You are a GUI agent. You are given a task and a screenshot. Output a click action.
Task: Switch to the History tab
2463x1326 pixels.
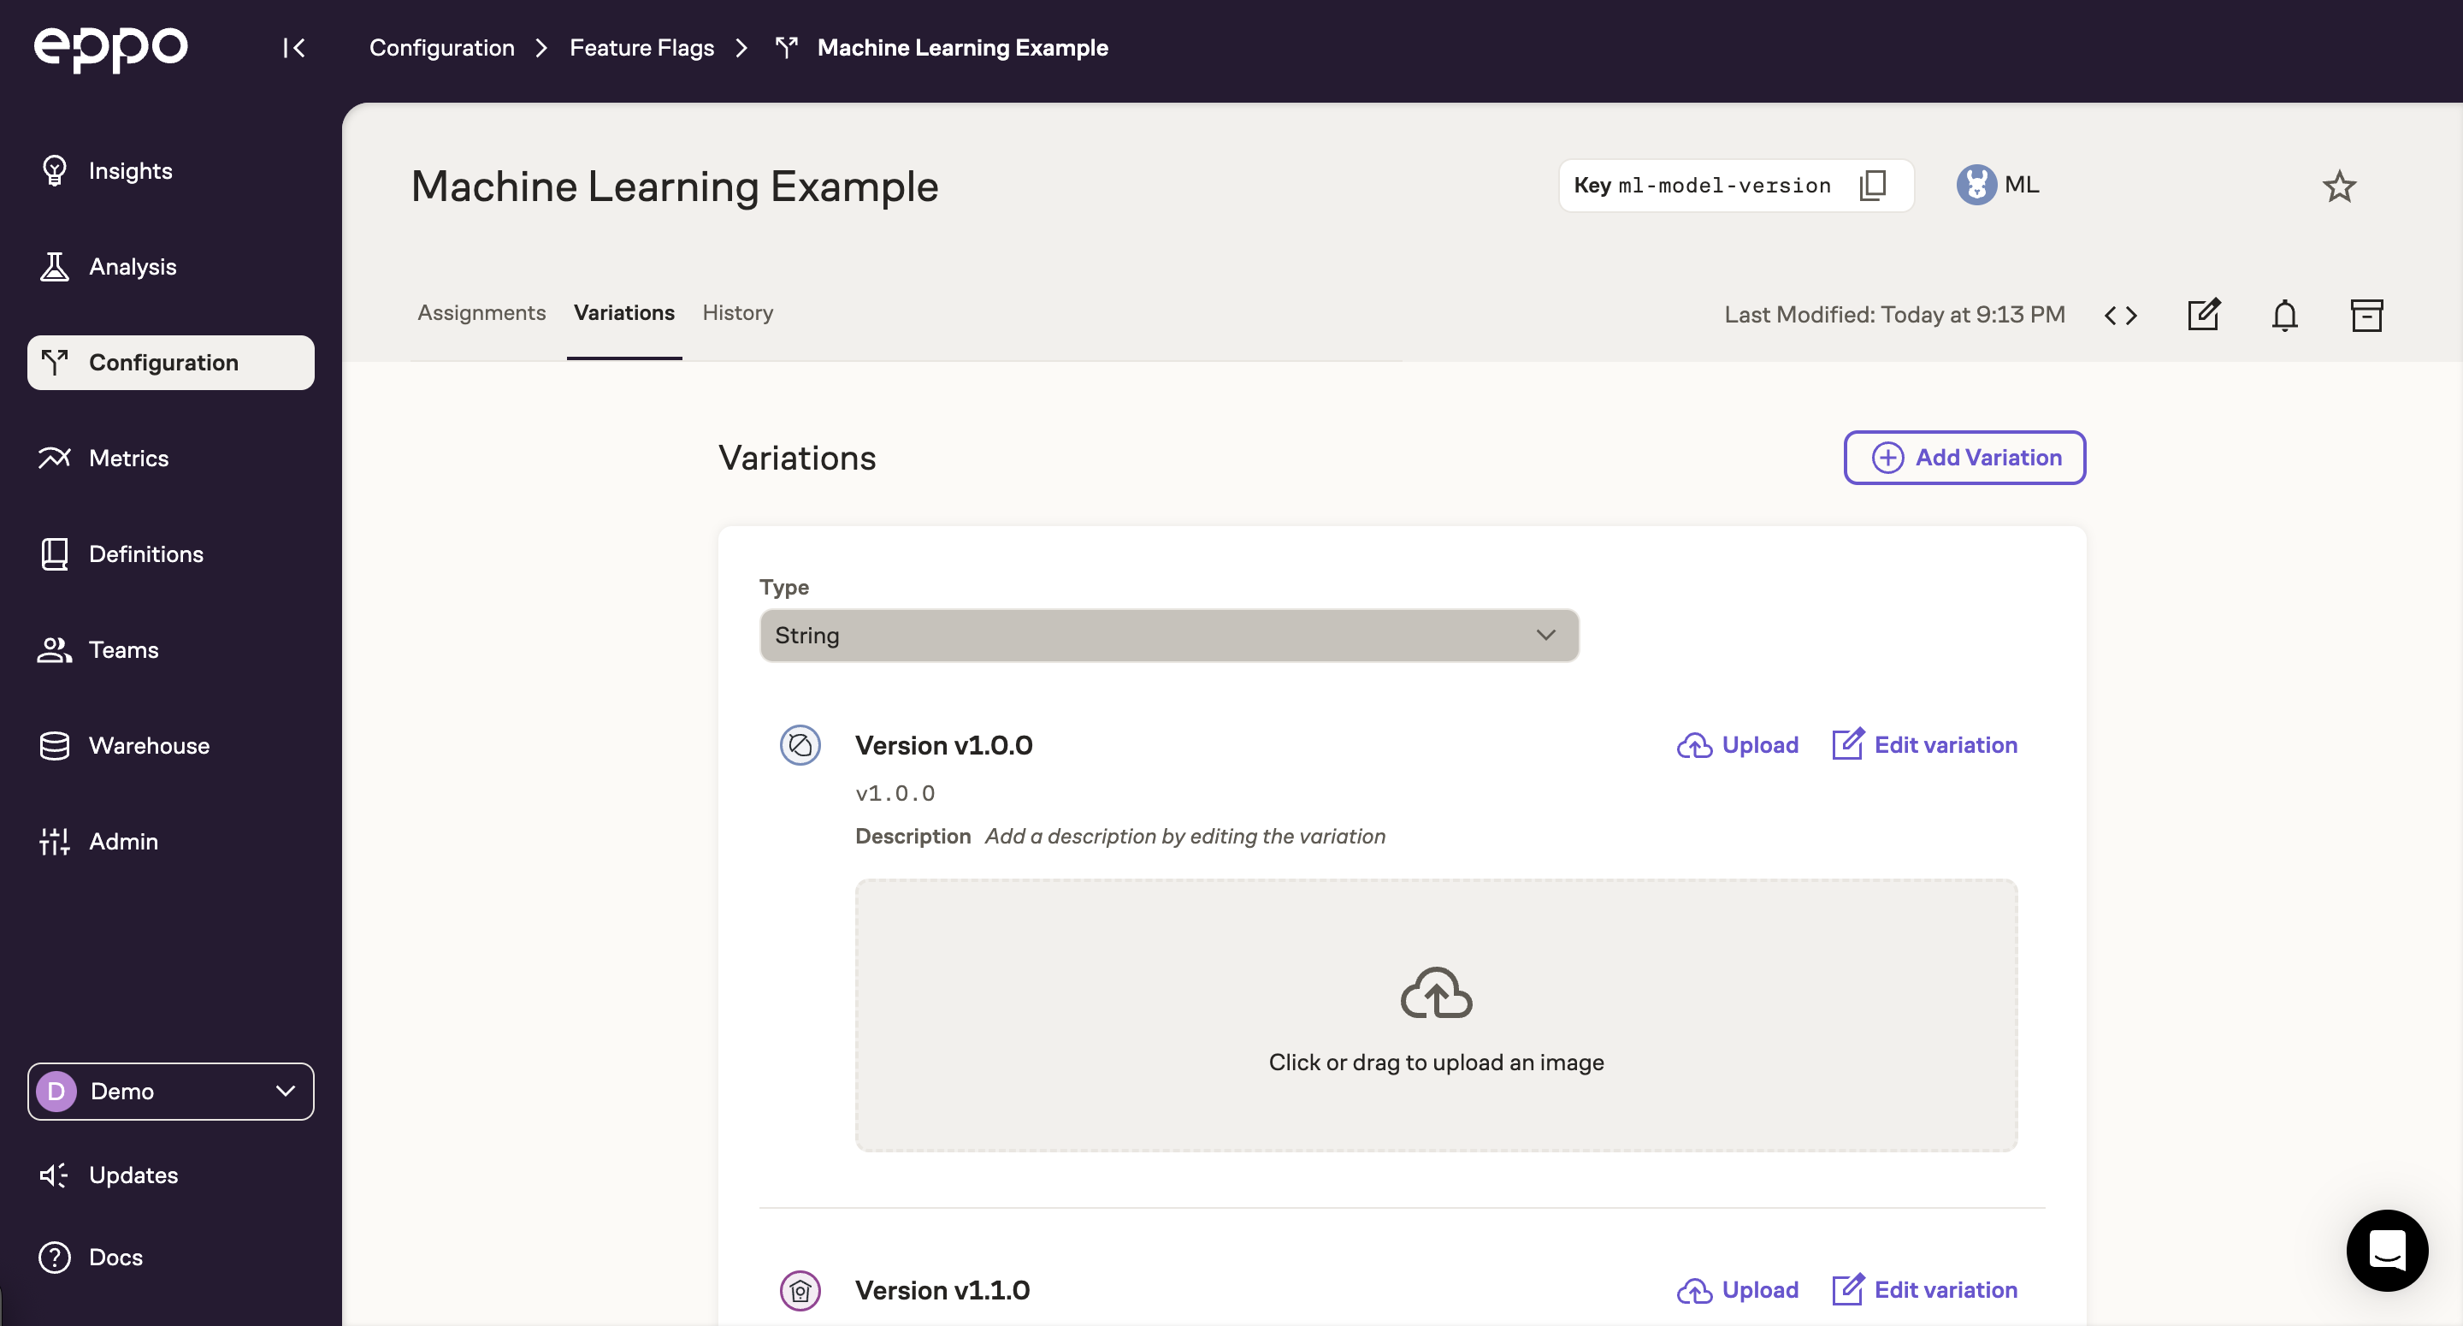[x=736, y=312]
